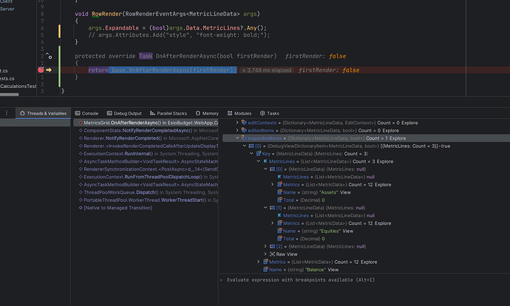Click the property icon of the Total row under Equities

click(x=279, y=239)
